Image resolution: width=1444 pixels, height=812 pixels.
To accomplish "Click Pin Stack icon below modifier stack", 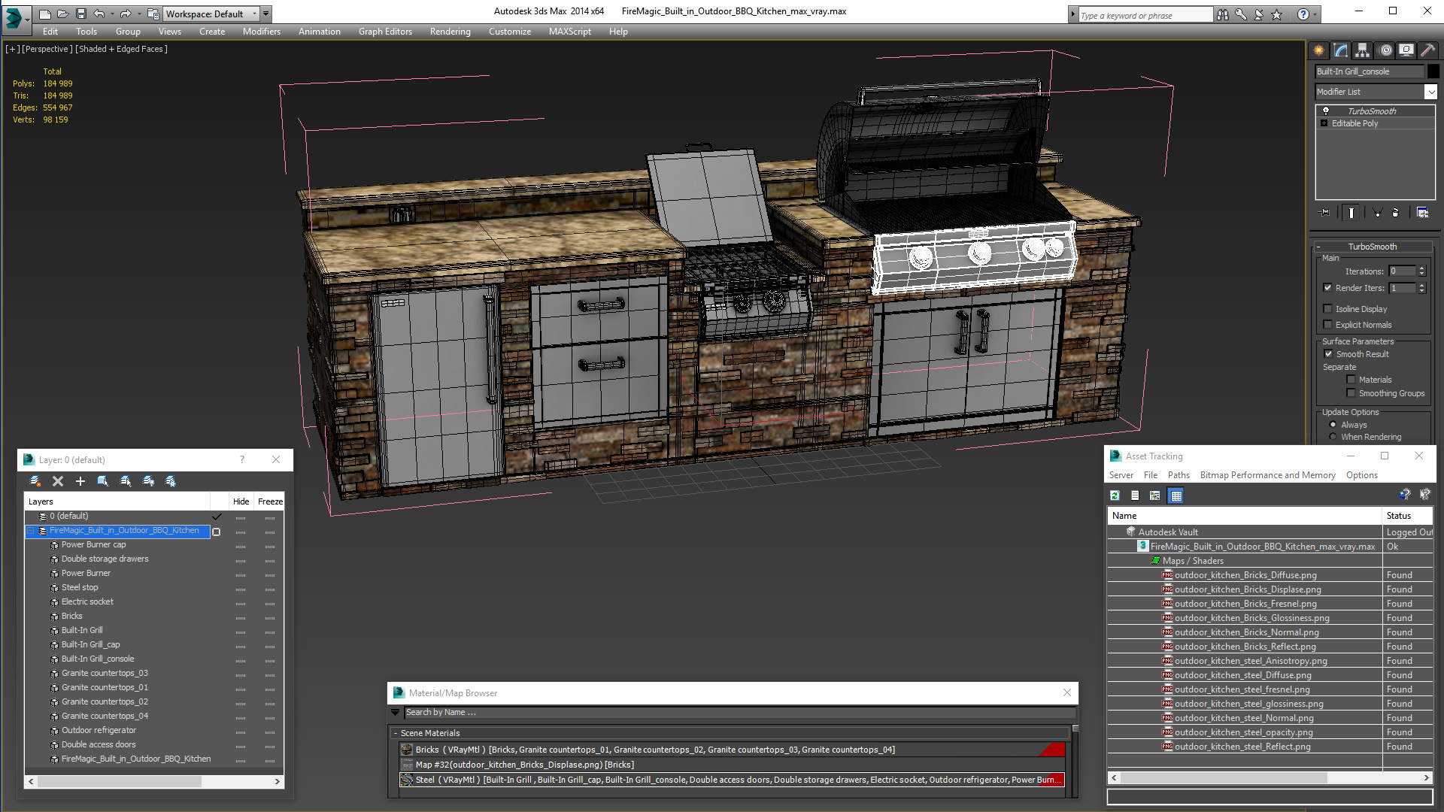I will pos(1325,213).
